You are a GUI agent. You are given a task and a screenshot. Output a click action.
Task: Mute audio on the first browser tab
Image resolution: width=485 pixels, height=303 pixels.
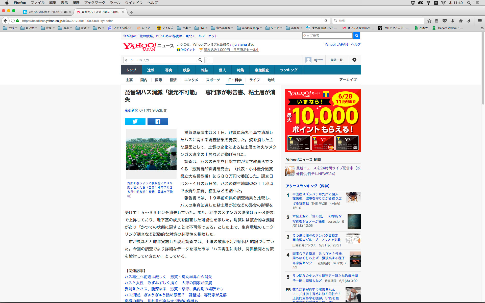tap(66, 12)
